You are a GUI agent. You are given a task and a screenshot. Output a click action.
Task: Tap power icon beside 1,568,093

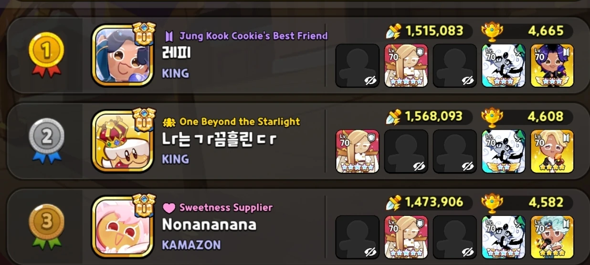[394, 117]
